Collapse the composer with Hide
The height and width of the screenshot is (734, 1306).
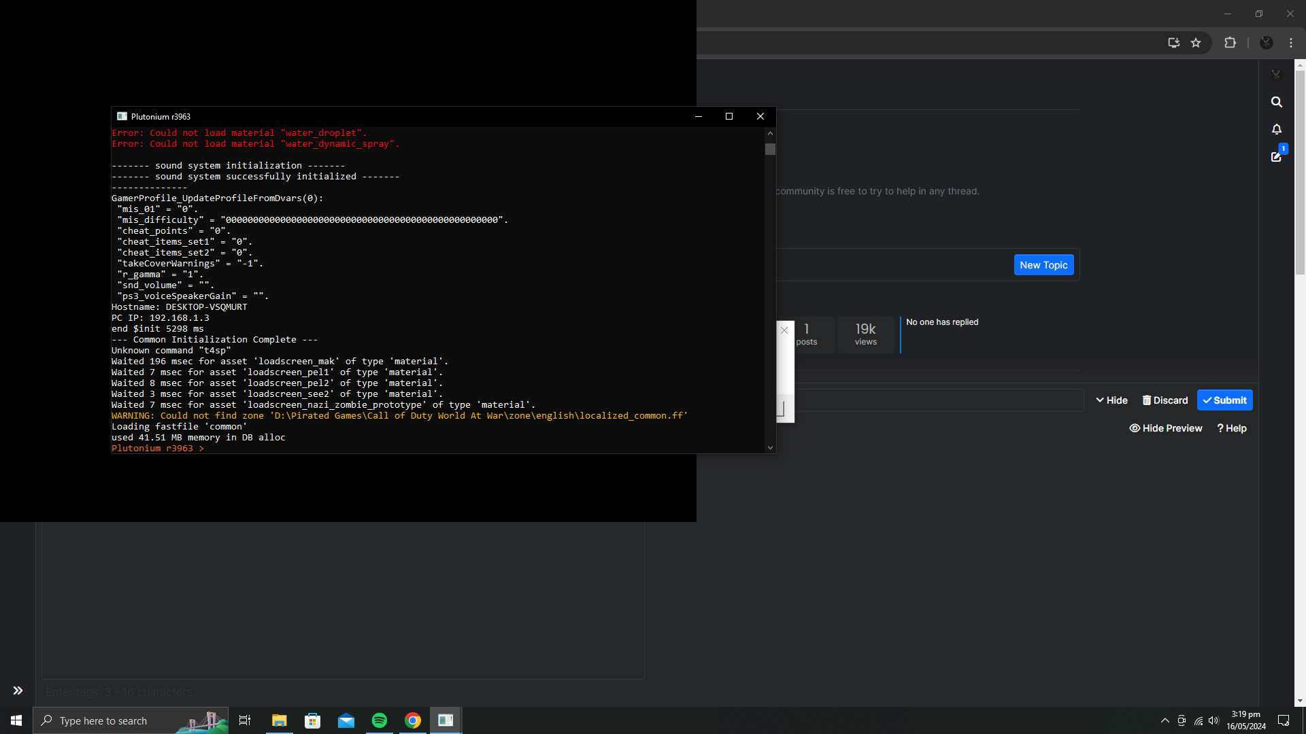point(1111,400)
